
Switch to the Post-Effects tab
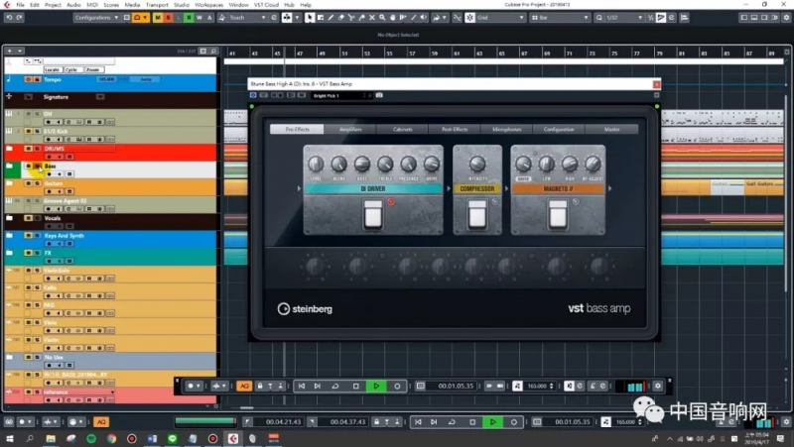click(455, 130)
